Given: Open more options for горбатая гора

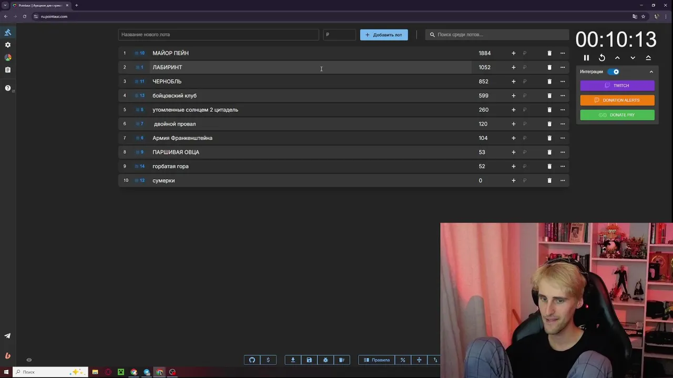Looking at the screenshot, I should pyautogui.click(x=563, y=166).
